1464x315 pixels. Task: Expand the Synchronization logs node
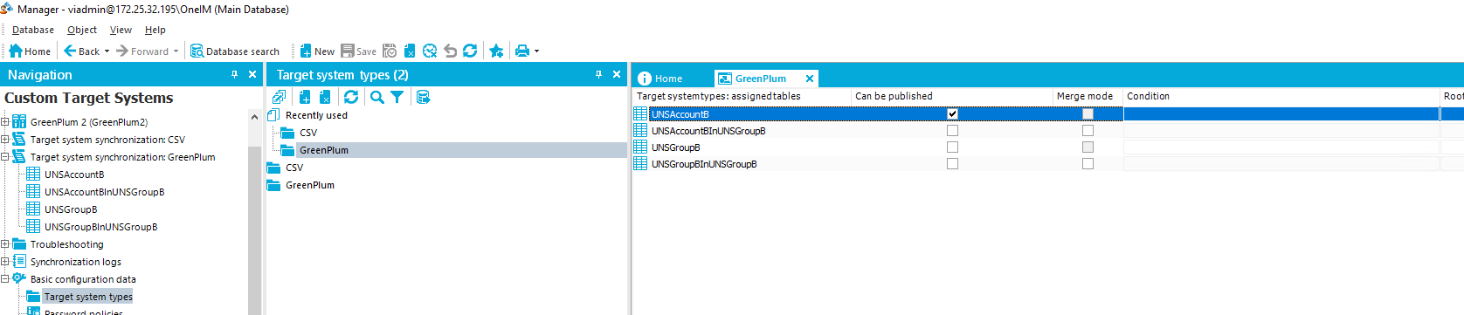pos(5,262)
